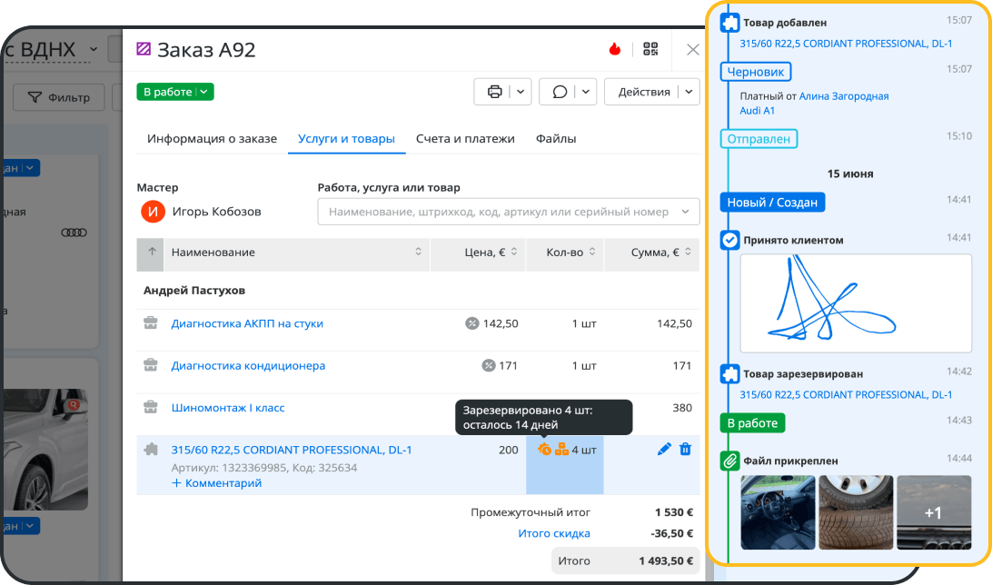Open the QR code icon
This screenshot has width=992, height=585.
tap(650, 49)
